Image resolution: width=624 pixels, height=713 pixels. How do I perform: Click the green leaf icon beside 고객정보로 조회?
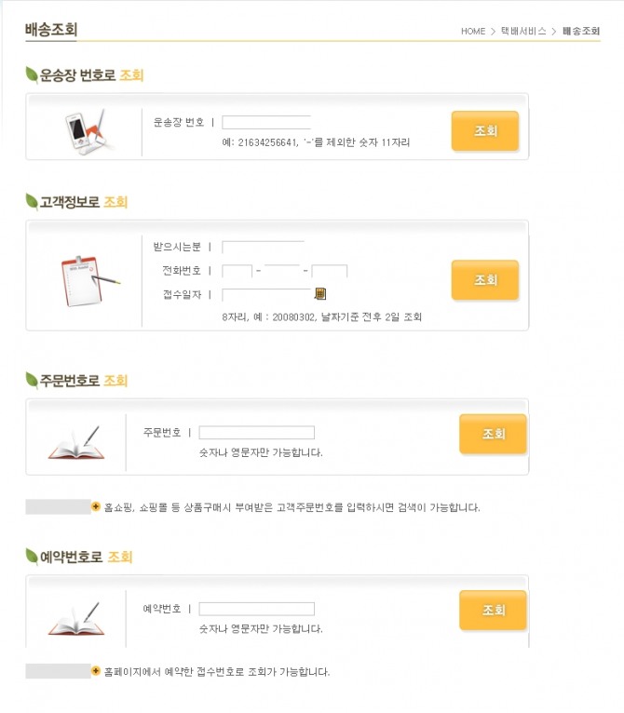click(x=32, y=202)
